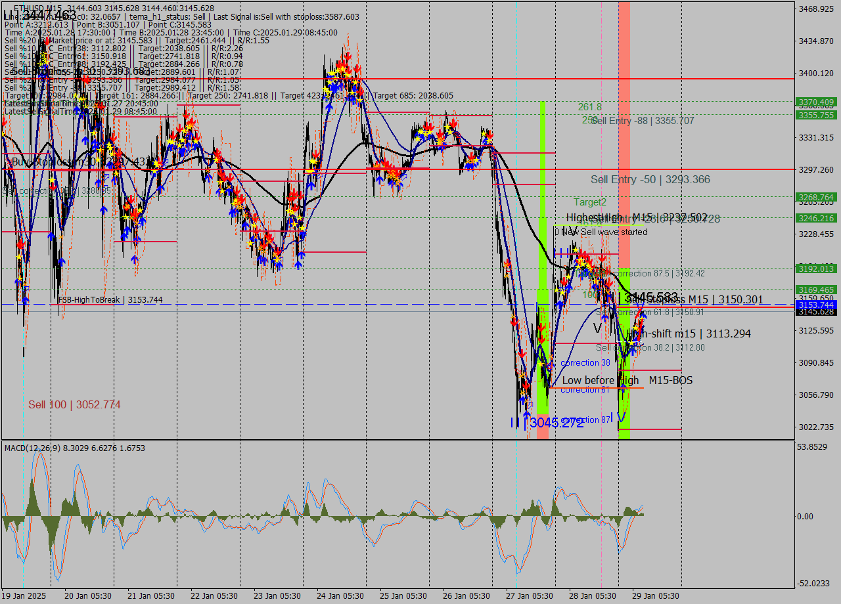Viewport: 841px width, 604px height.
Task: Click the "High-shift m15 | 3113.294" label
Action: 689,334
